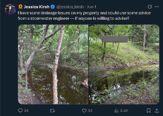This screenshot has height=116, width=163.
Task: Click the blue verified badge
Action: [53, 7]
